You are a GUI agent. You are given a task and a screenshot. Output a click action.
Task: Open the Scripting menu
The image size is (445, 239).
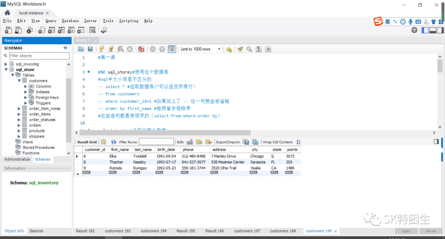(129, 21)
